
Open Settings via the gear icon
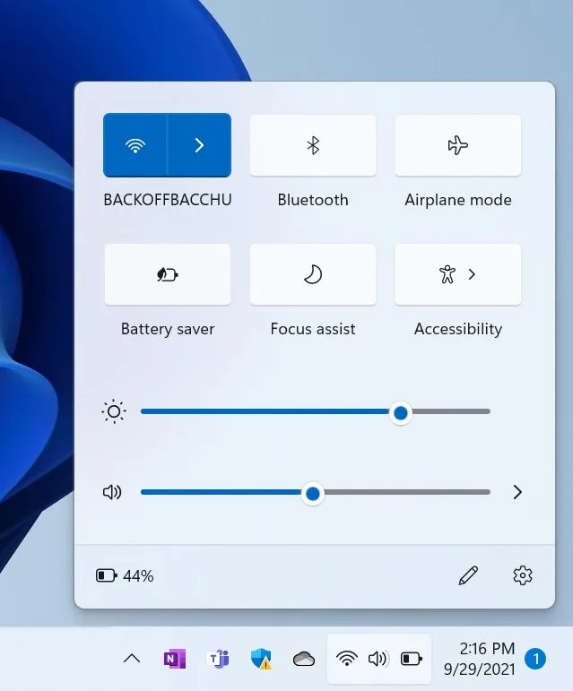point(523,575)
